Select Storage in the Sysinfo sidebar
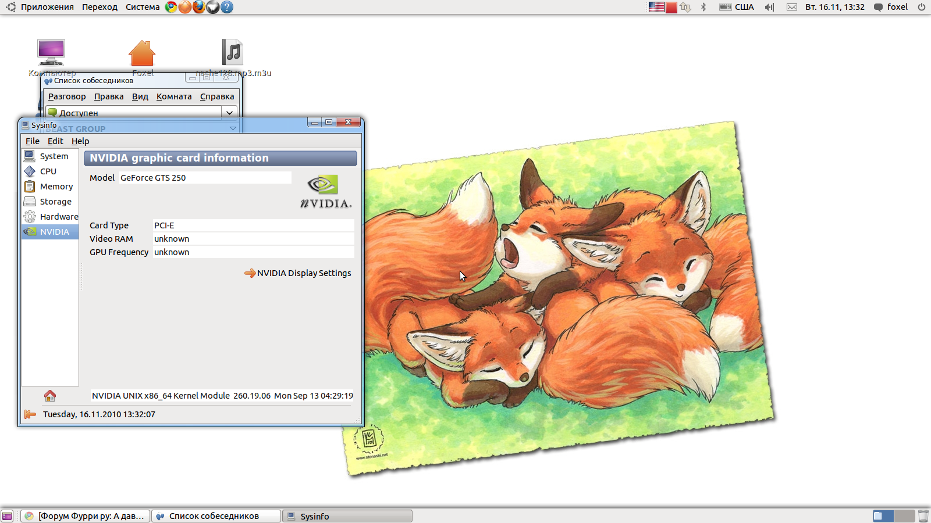This screenshot has width=931, height=523. click(55, 202)
